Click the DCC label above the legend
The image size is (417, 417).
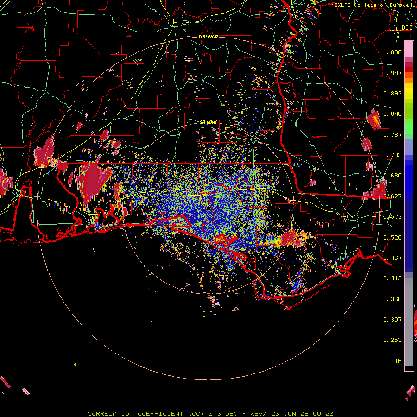tap(407, 28)
